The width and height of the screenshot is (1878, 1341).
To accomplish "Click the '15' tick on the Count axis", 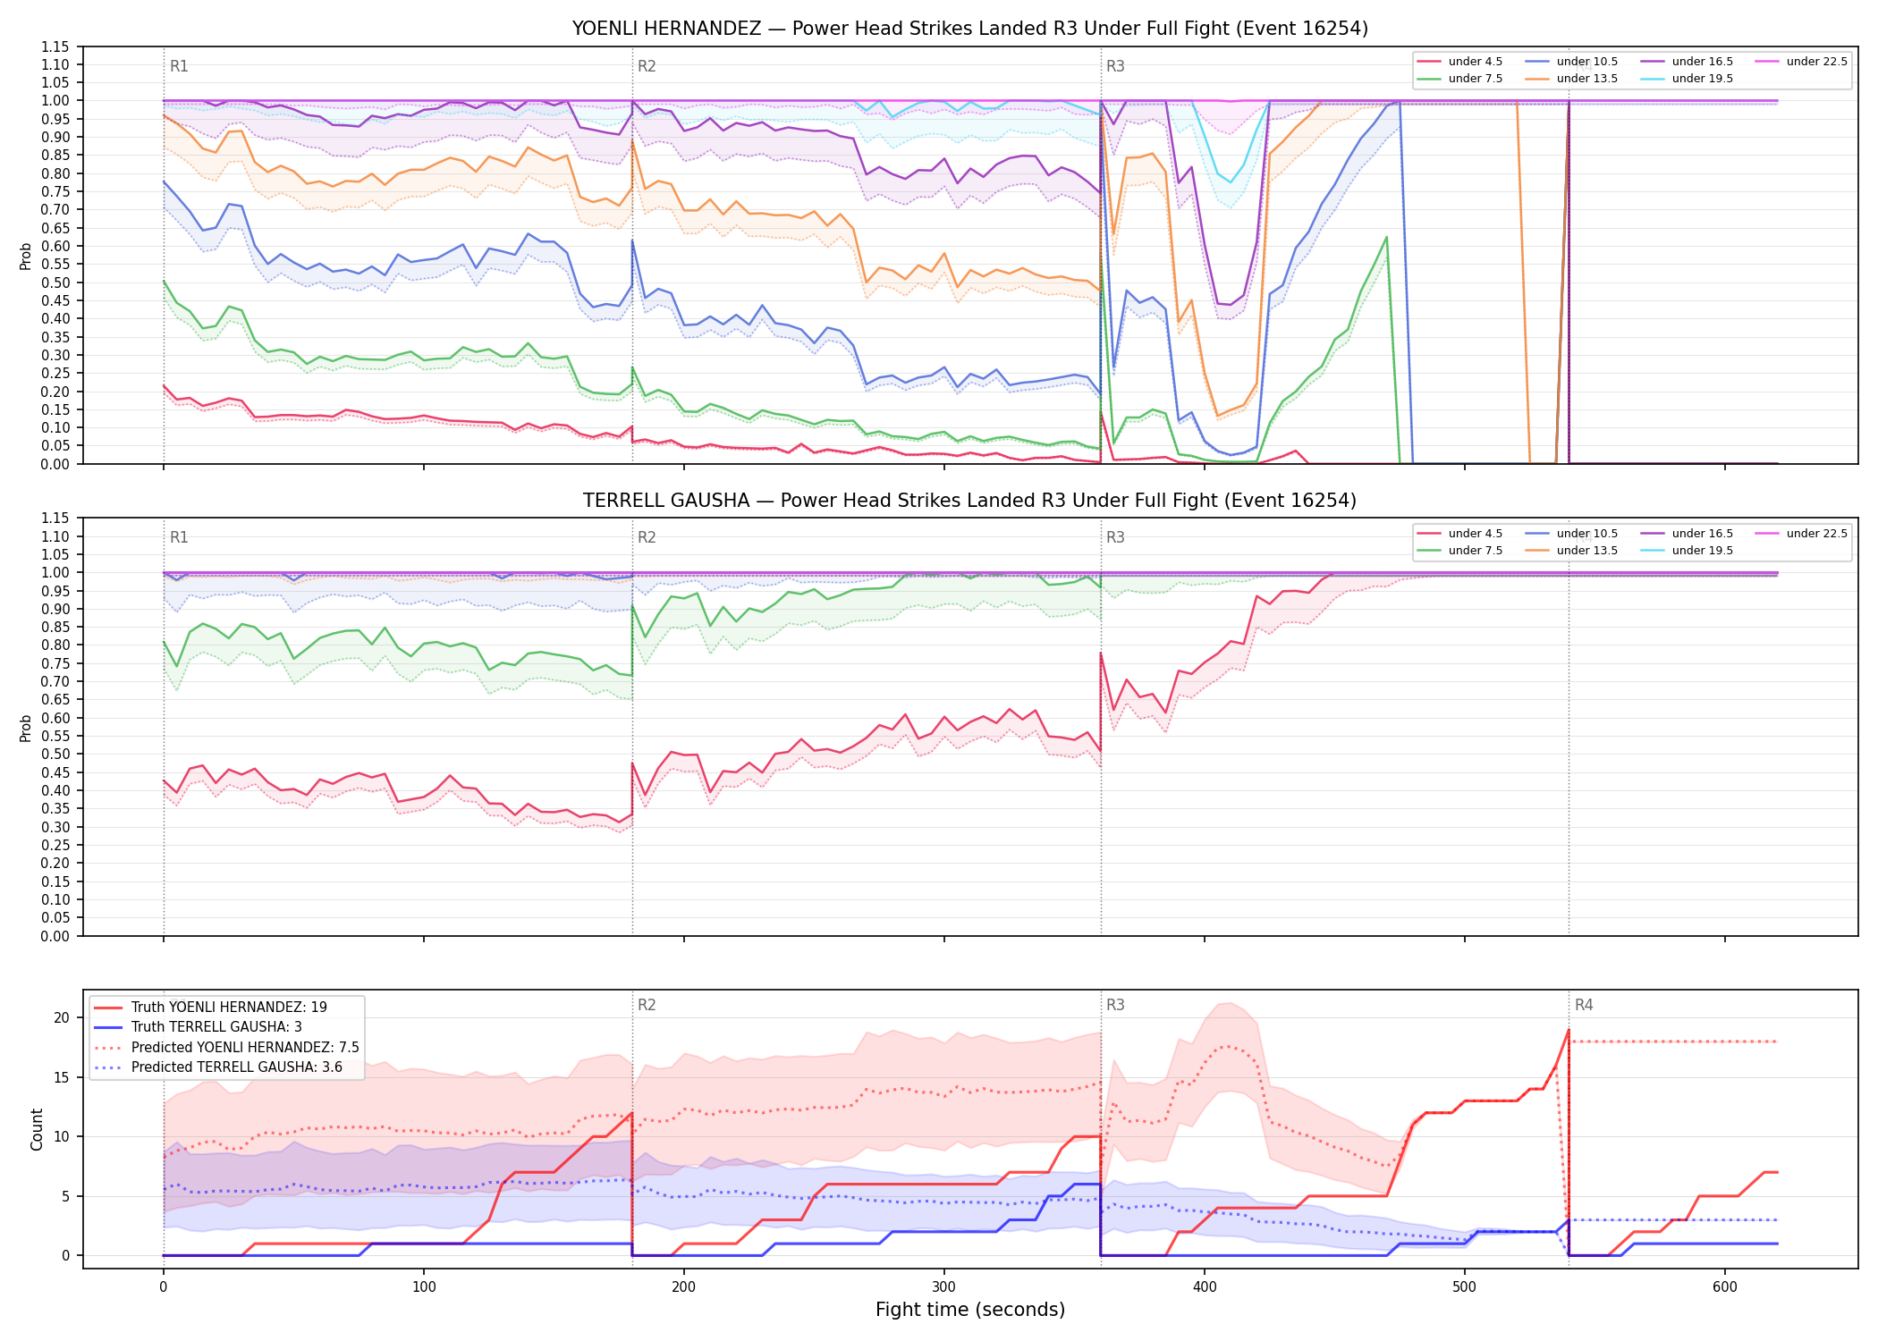I will coord(62,1077).
